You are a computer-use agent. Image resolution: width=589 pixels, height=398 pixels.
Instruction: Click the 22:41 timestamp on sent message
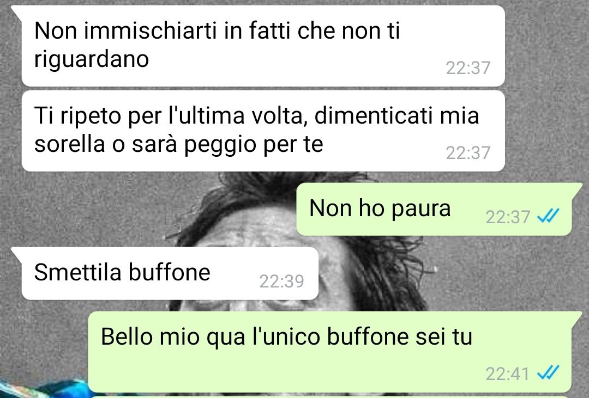click(x=507, y=373)
